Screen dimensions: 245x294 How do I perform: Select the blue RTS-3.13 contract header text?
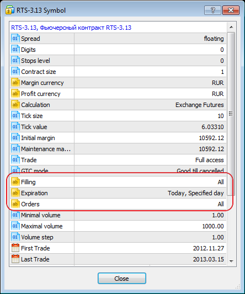point(71,28)
